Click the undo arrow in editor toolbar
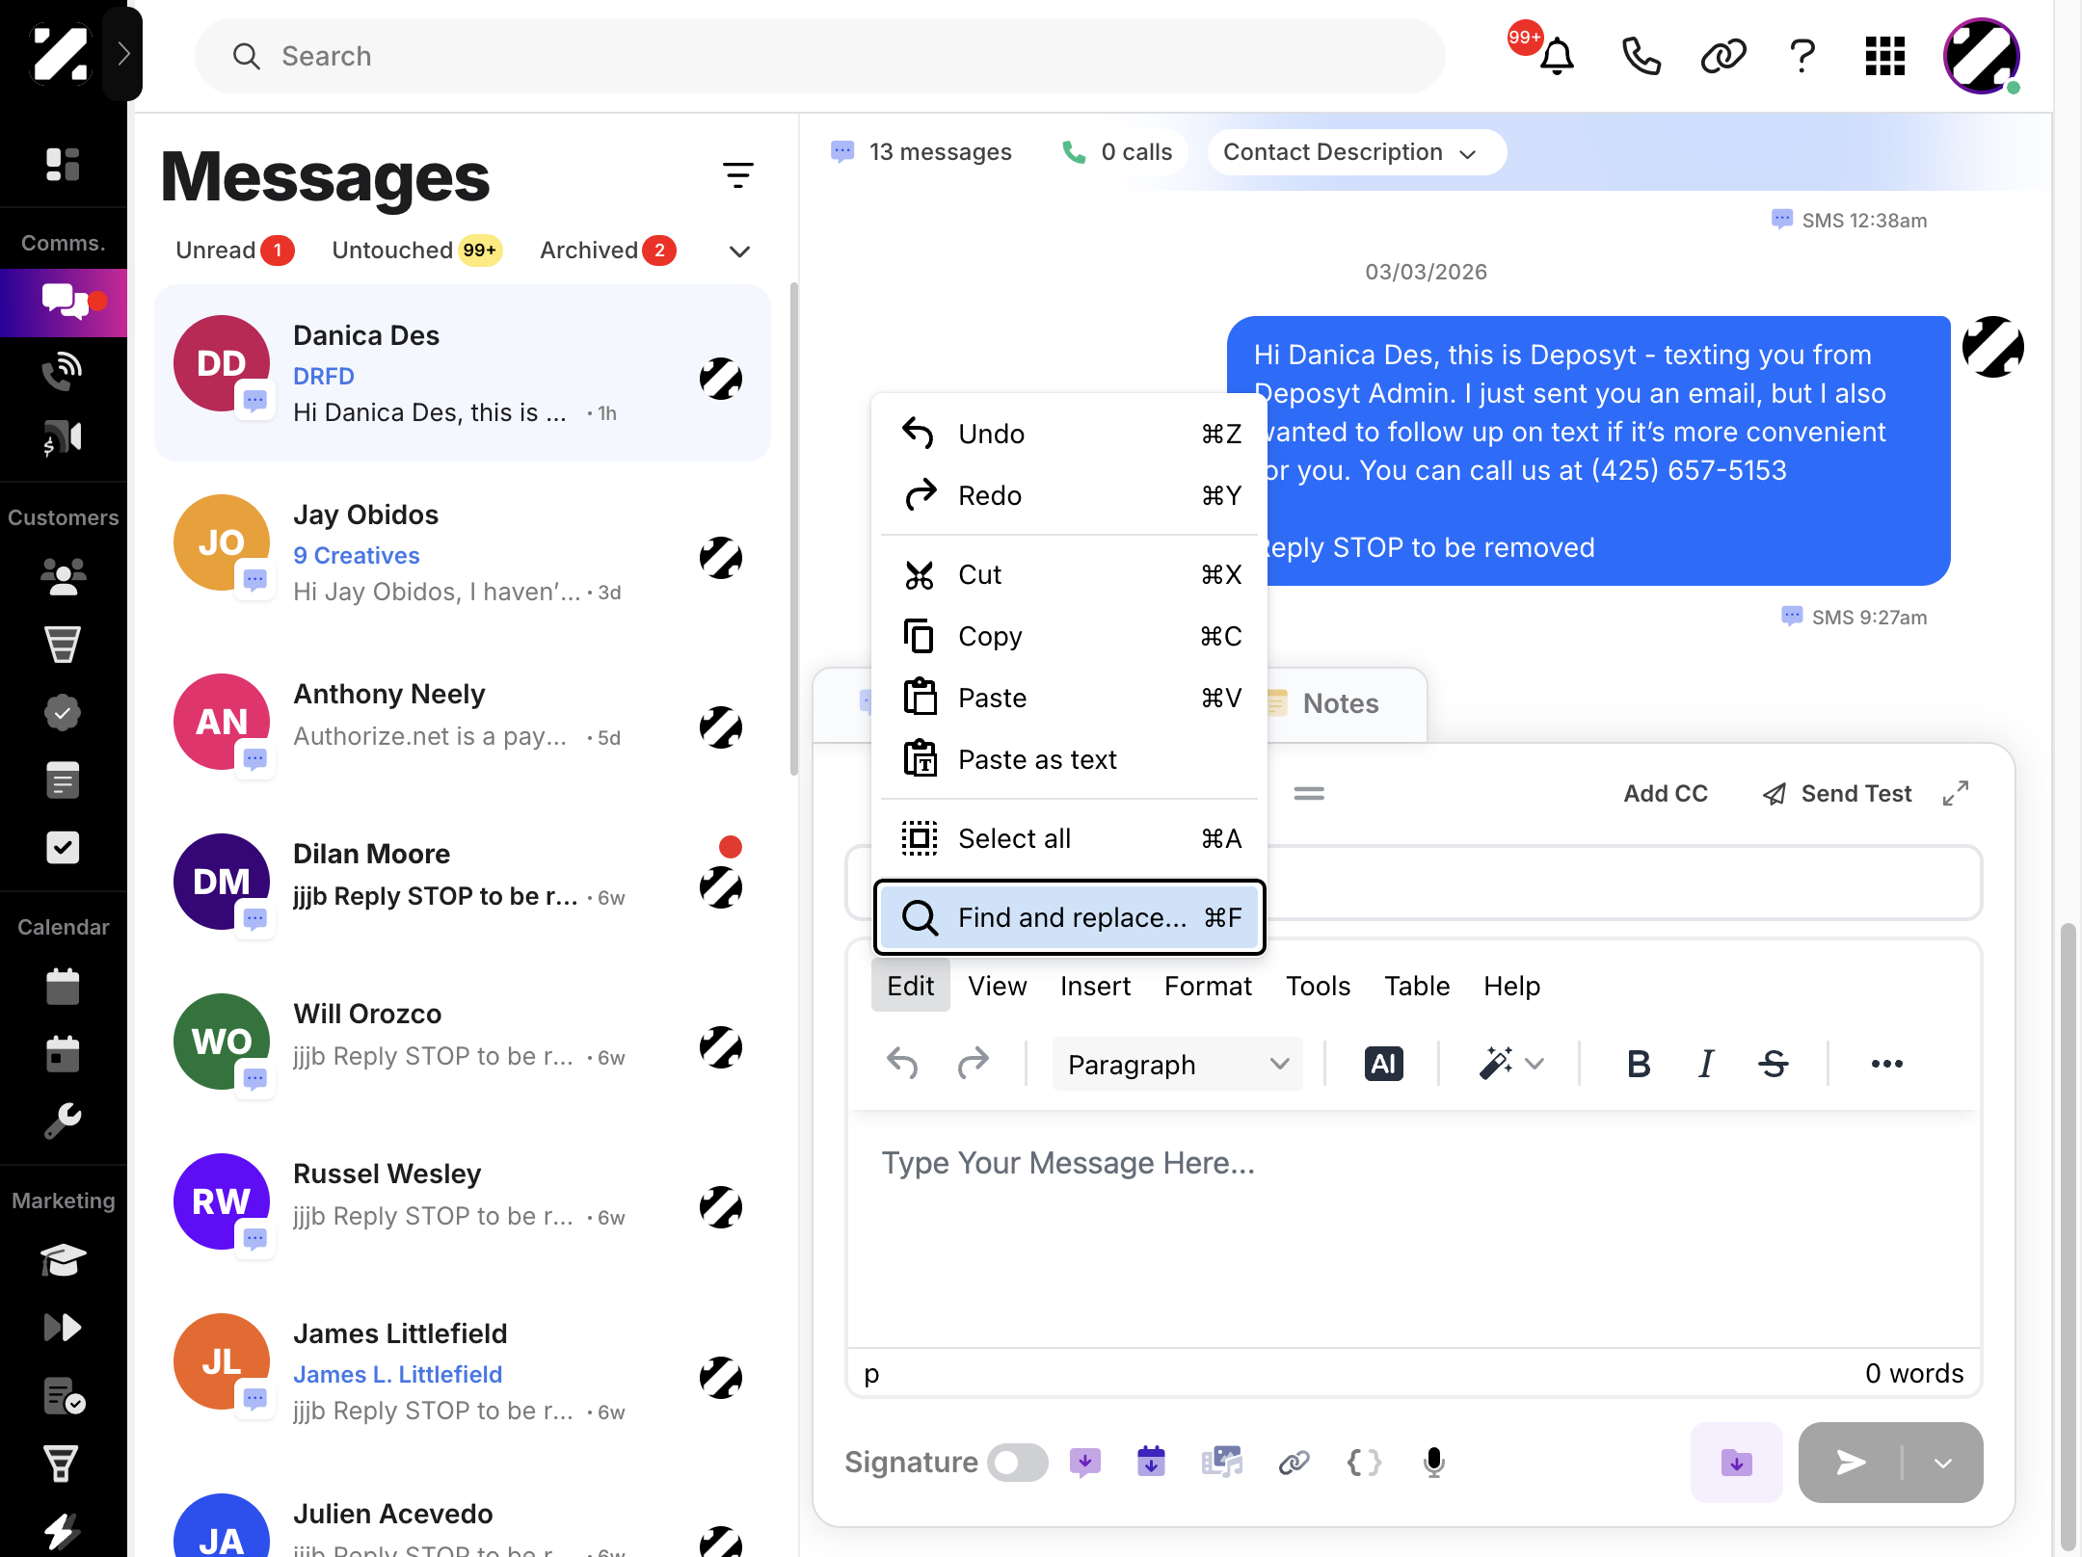Image resolution: width=2082 pixels, height=1557 pixels. click(902, 1064)
